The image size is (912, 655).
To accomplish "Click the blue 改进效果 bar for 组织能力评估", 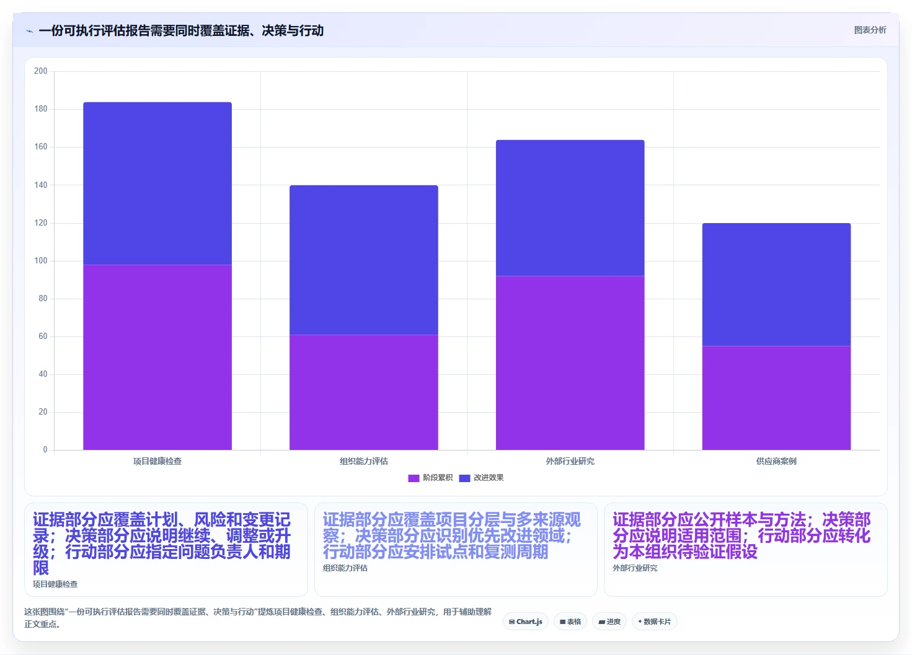I will [x=364, y=260].
